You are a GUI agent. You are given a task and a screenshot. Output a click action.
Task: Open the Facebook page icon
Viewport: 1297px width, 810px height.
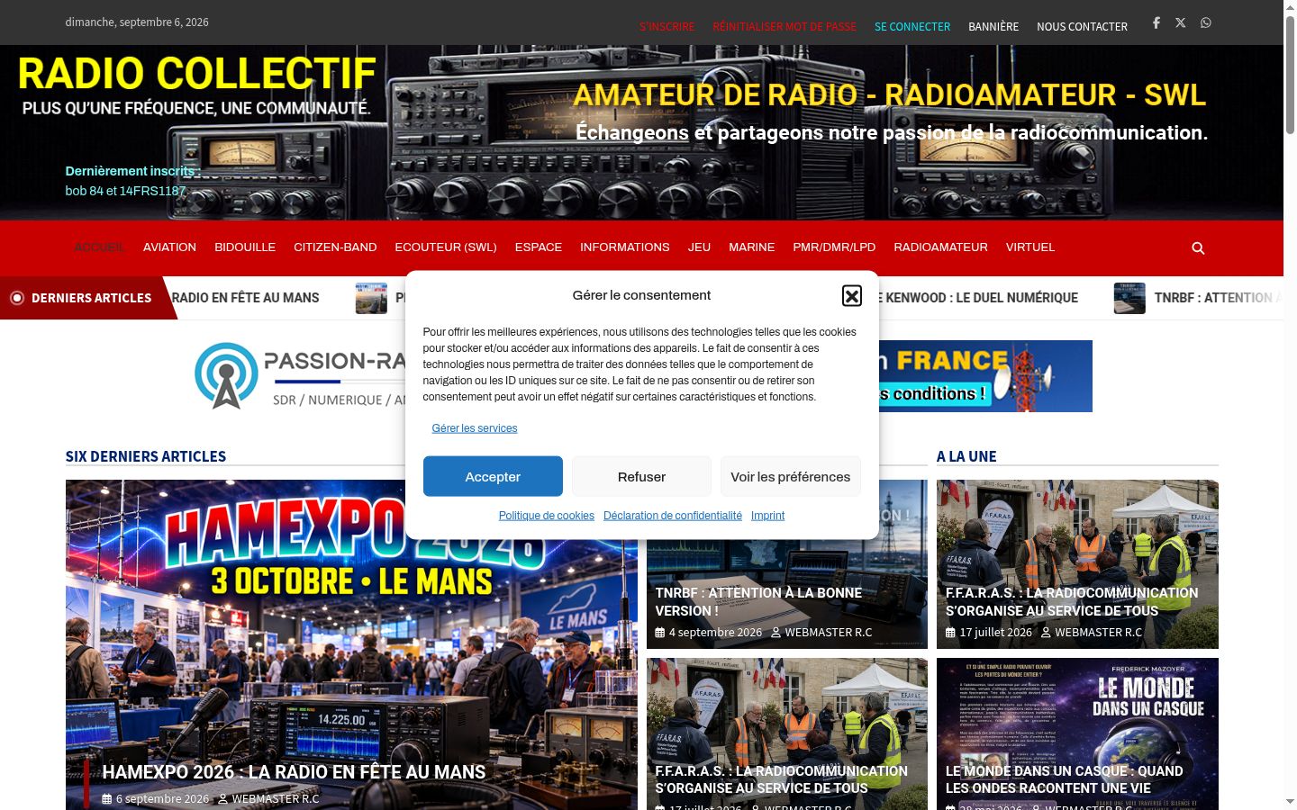[x=1156, y=22]
